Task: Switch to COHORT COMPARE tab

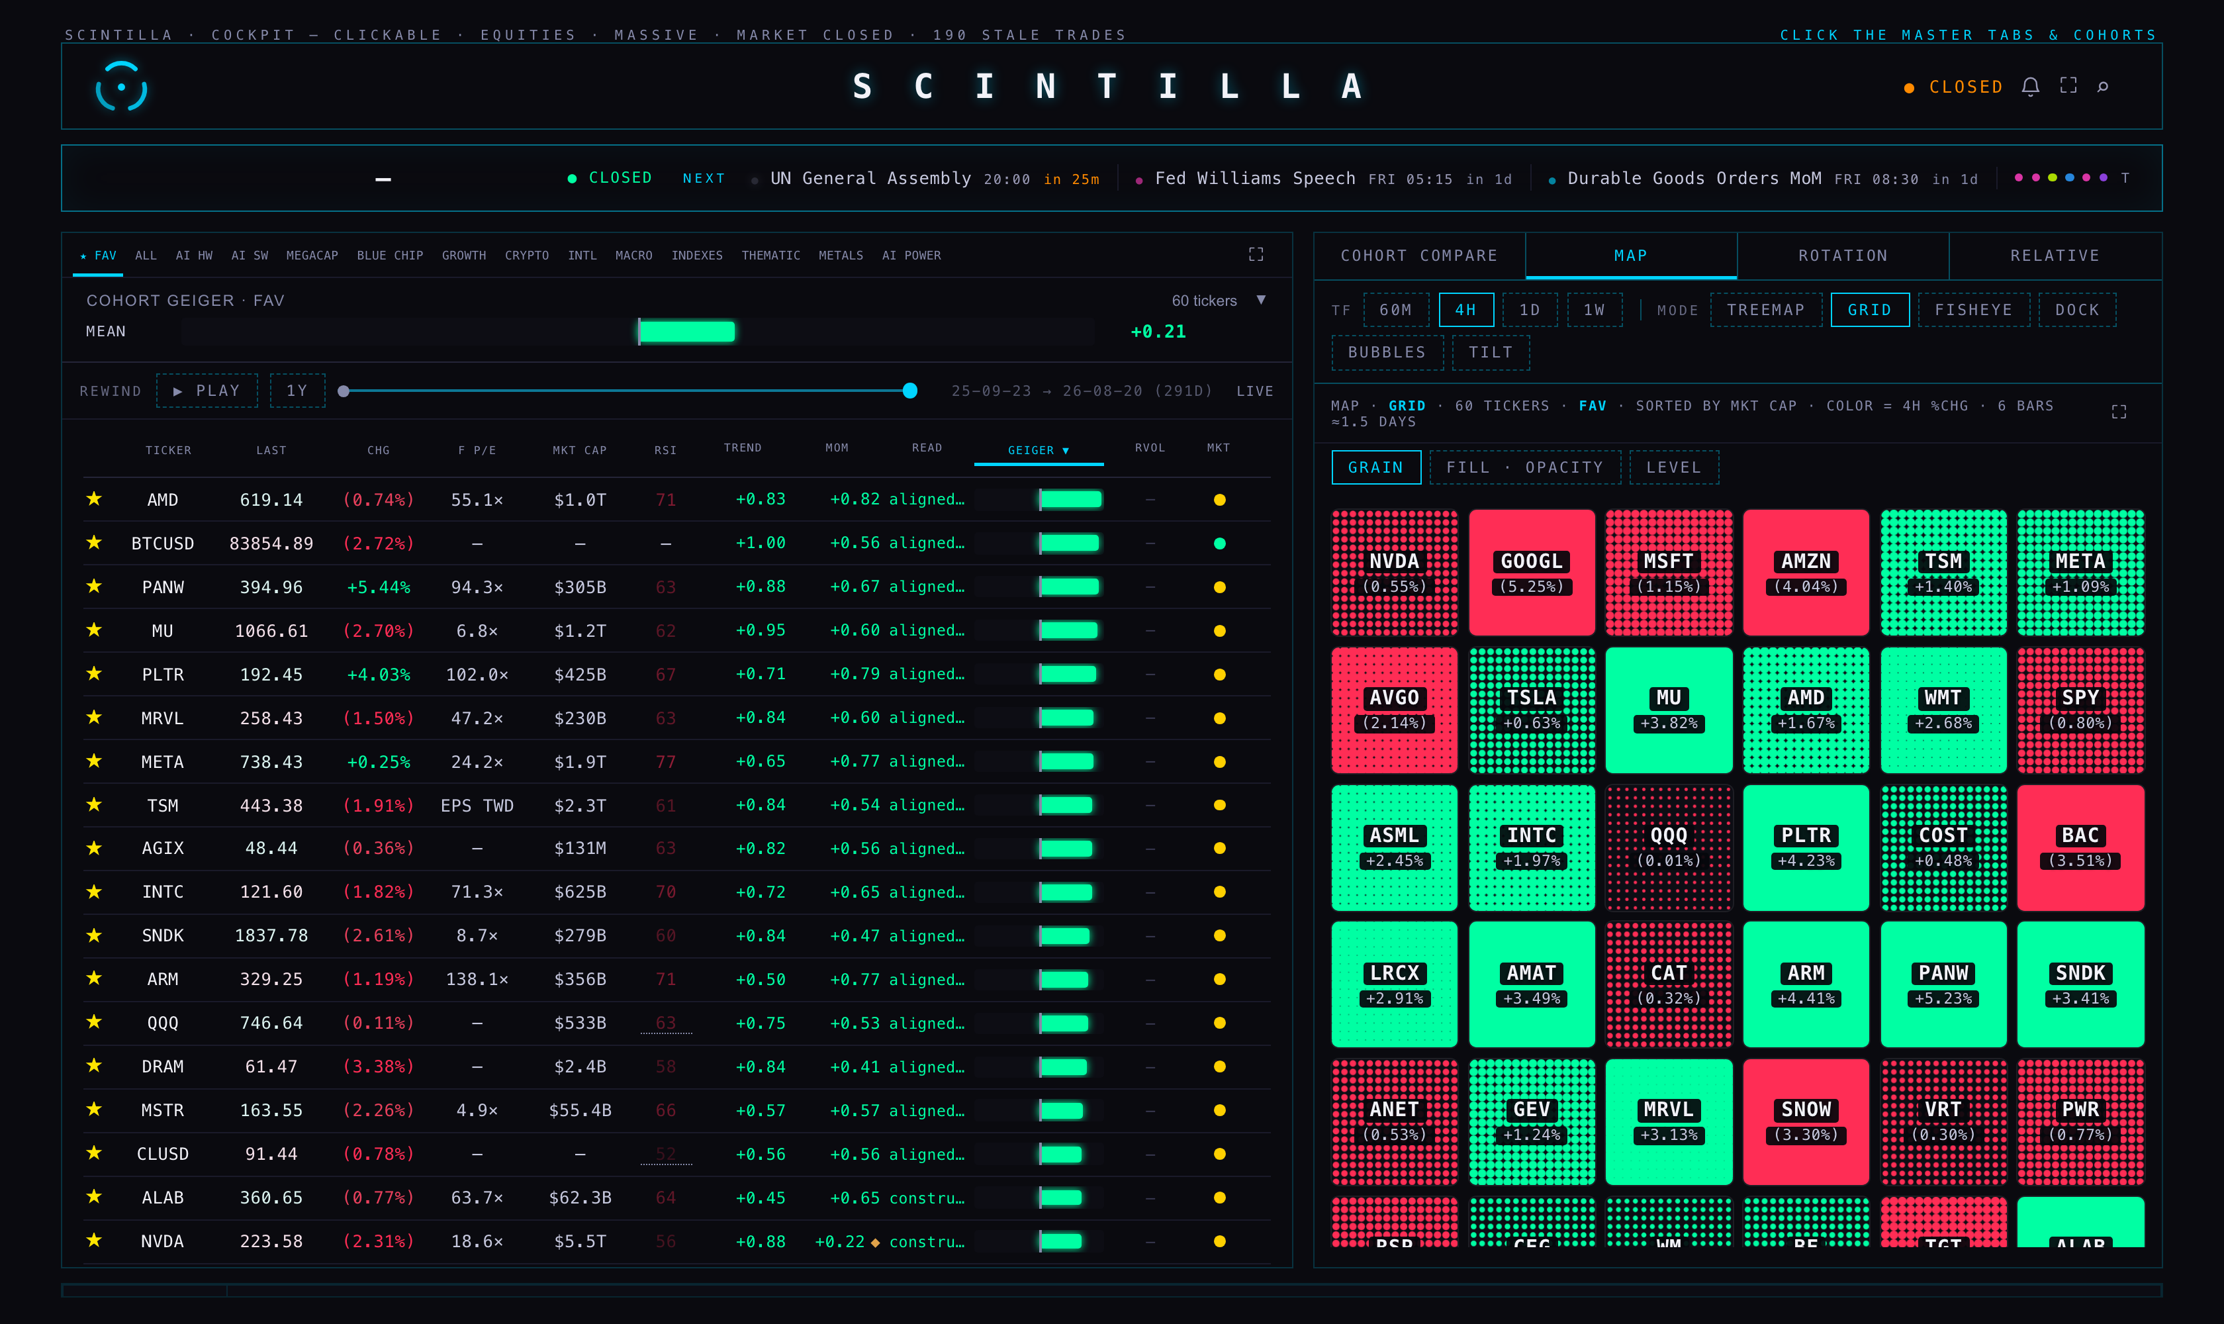Action: (1419, 256)
